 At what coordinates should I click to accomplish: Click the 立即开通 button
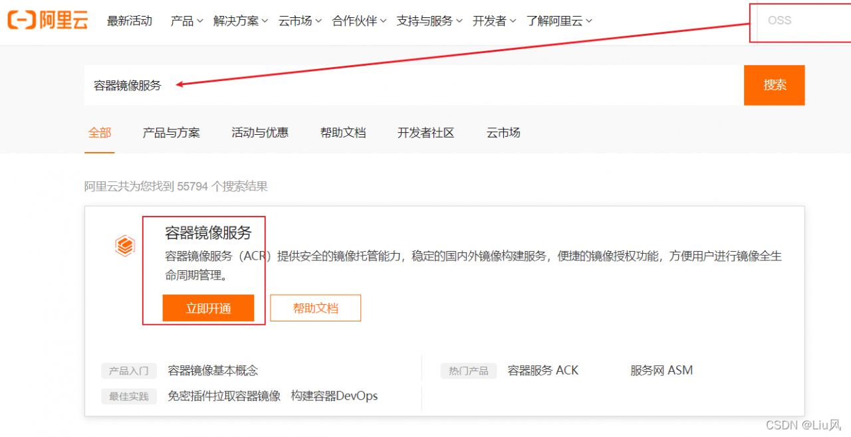point(209,308)
